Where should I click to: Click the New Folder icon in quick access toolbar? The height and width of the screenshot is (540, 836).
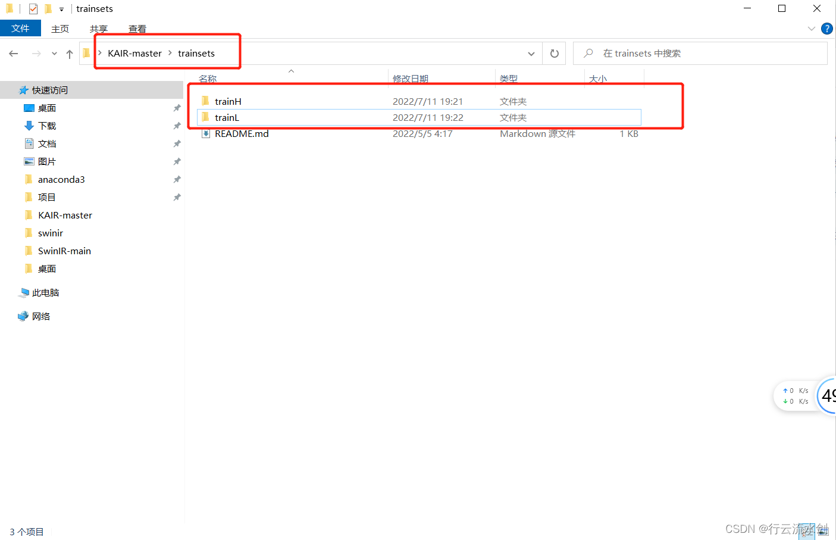pyautogui.click(x=48, y=8)
